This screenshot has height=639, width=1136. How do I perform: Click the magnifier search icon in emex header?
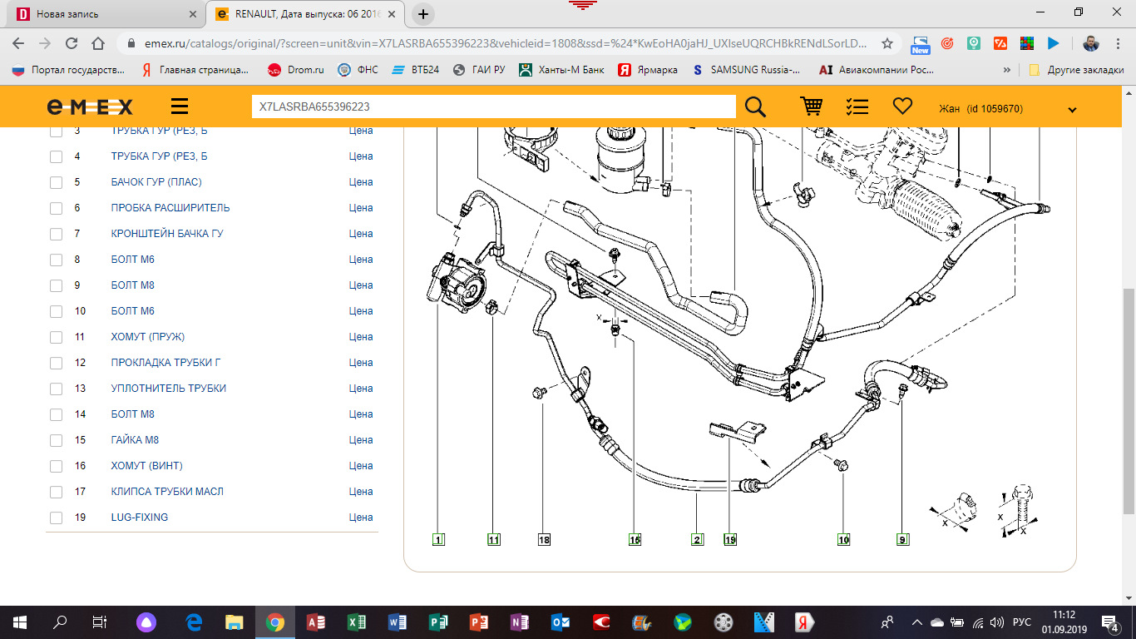click(x=755, y=106)
